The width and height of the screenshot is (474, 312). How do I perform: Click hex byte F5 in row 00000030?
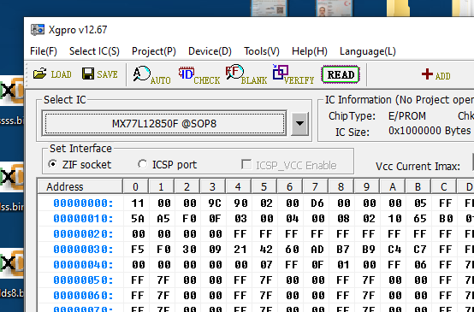click(138, 250)
